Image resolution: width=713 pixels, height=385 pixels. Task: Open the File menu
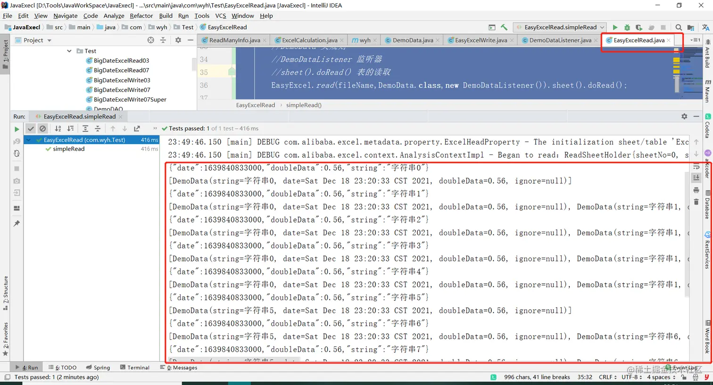[x=8, y=16]
